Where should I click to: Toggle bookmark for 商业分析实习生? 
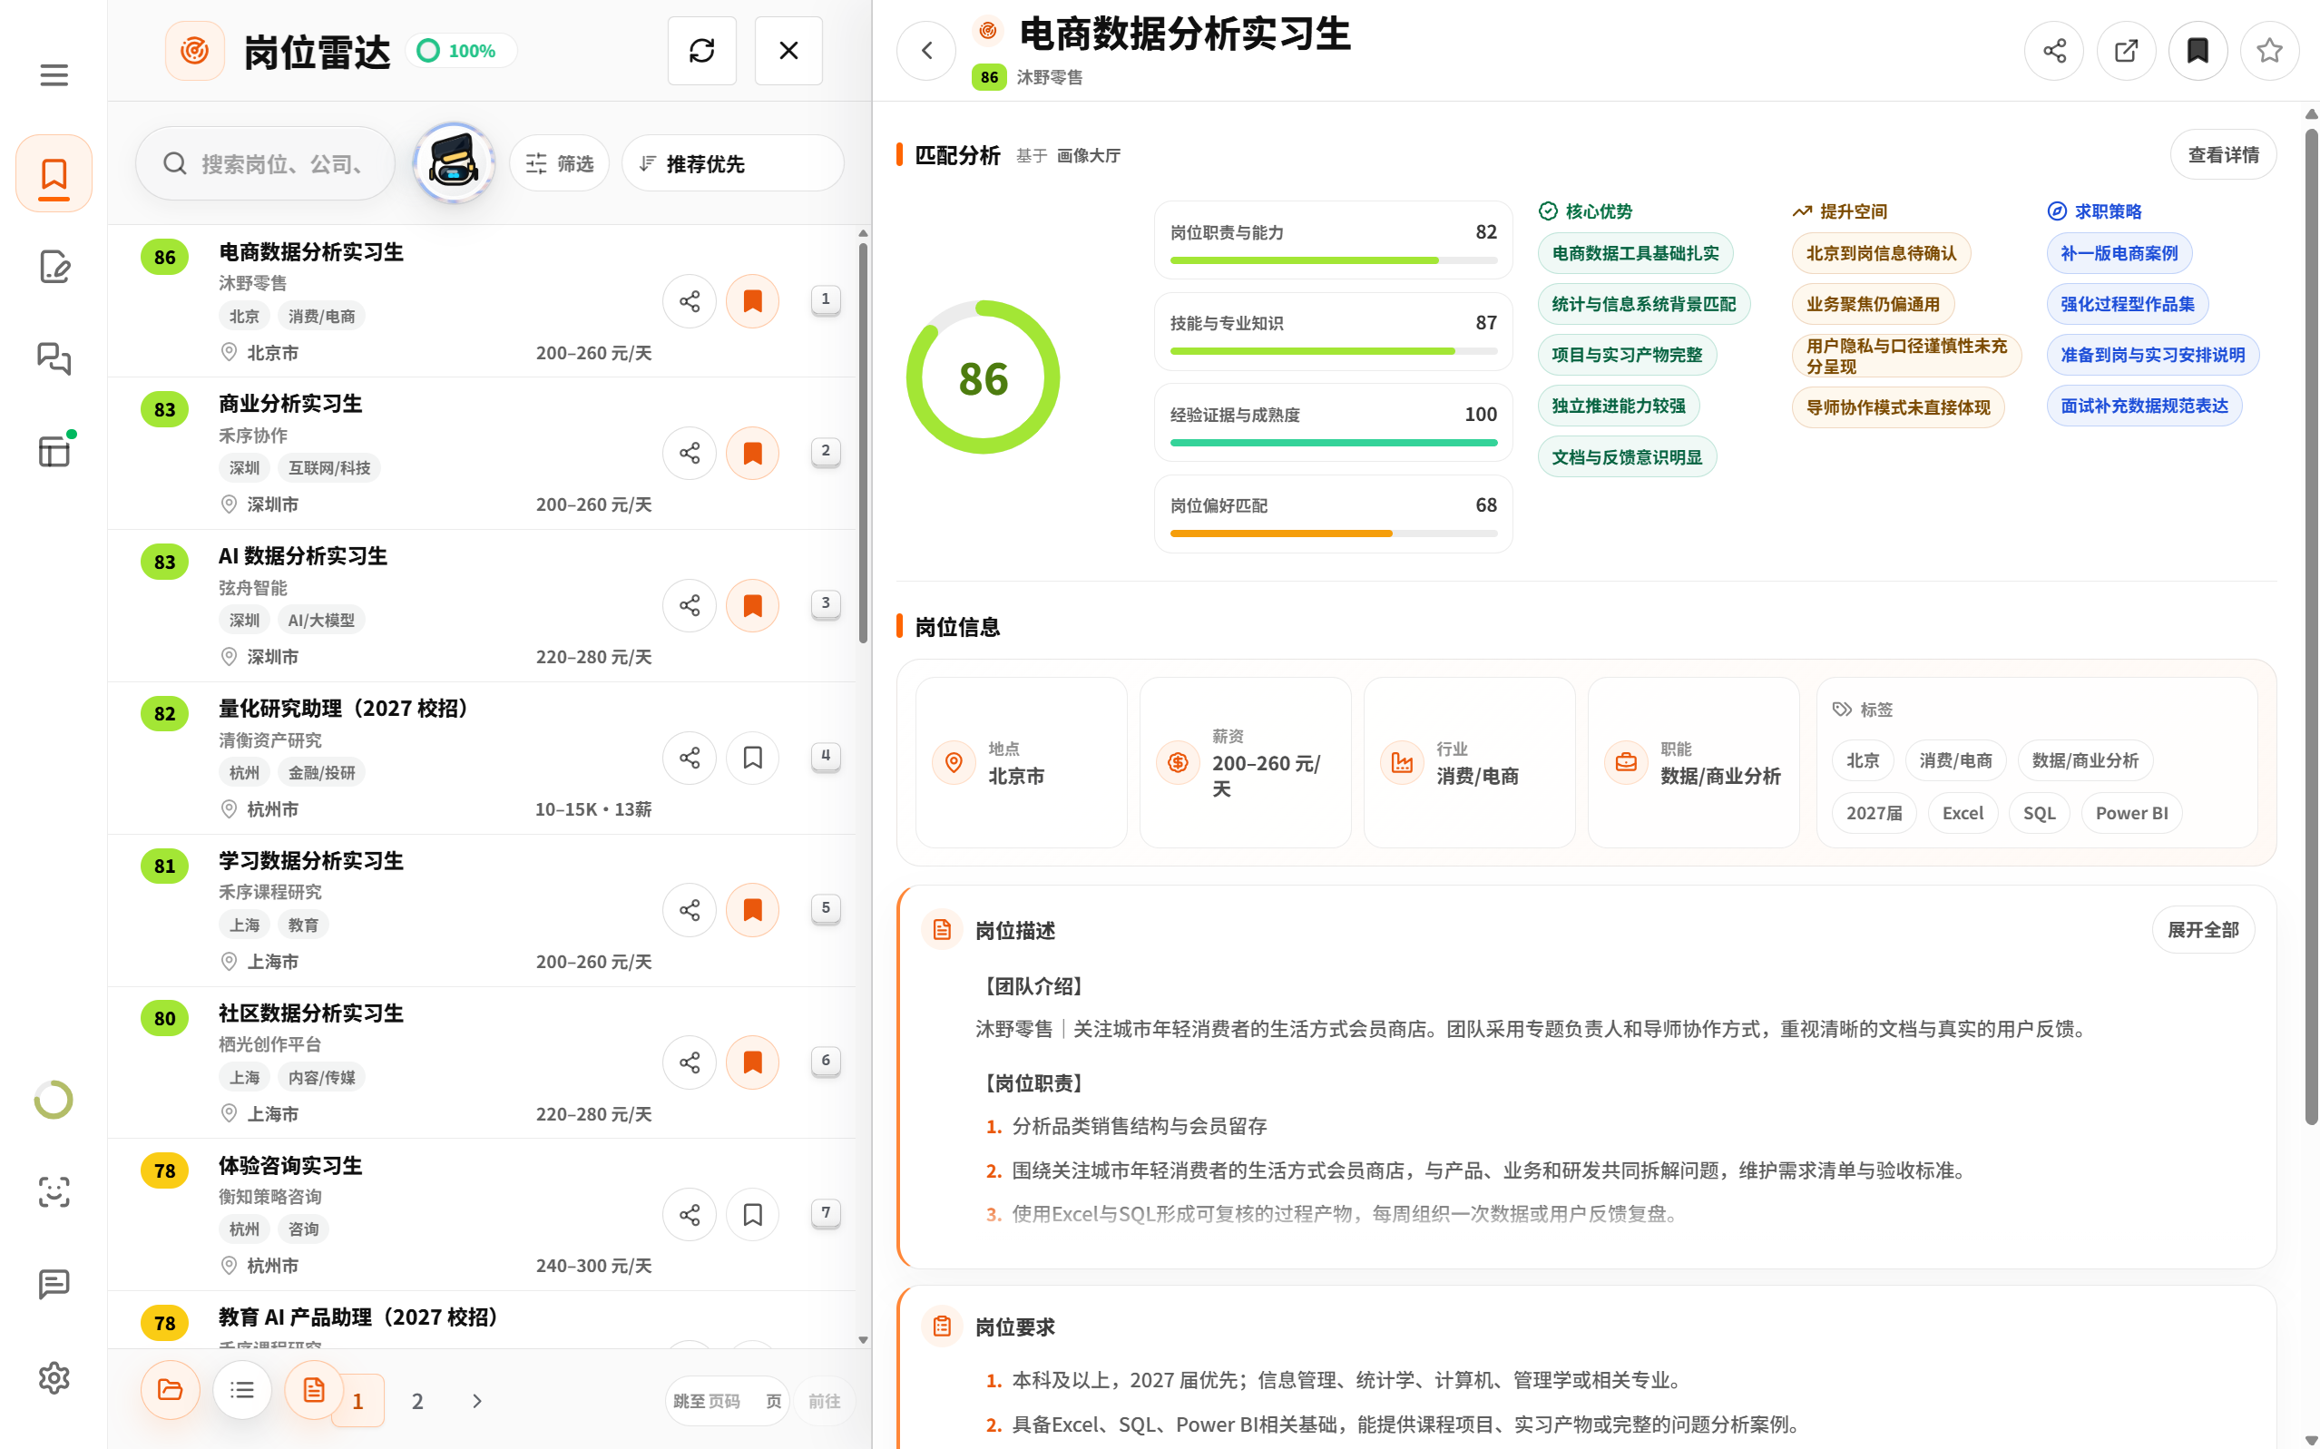tap(752, 453)
